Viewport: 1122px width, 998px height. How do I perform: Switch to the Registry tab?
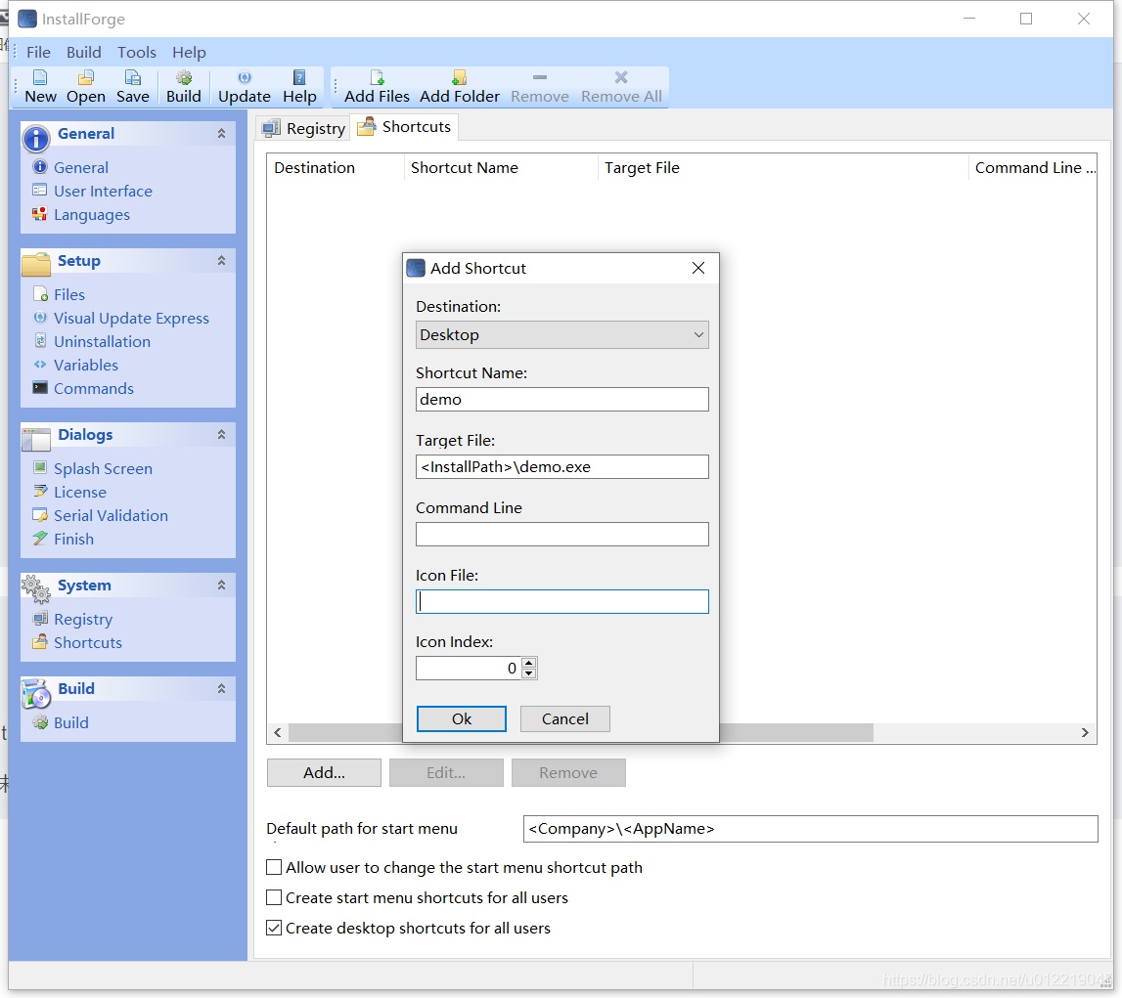303,129
